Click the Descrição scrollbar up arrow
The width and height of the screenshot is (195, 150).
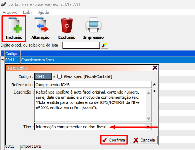[x=149, y=93]
